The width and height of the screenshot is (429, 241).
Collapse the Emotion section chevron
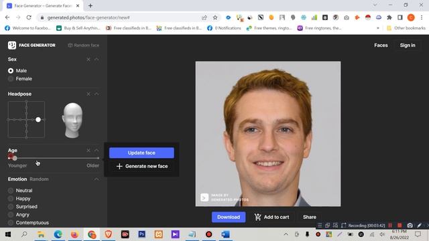click(x=97, y=179)
